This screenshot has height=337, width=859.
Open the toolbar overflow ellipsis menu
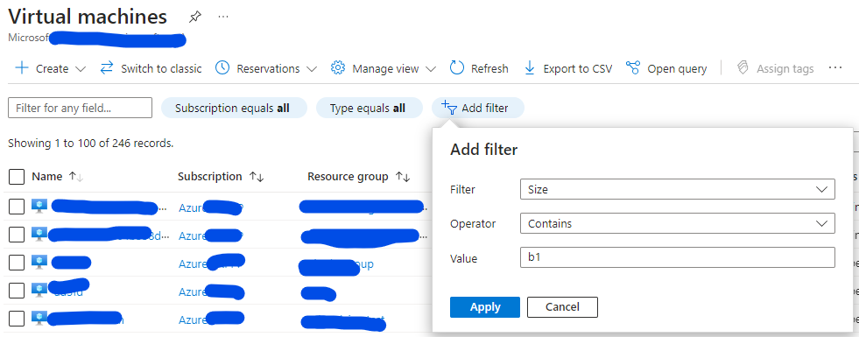834,67
